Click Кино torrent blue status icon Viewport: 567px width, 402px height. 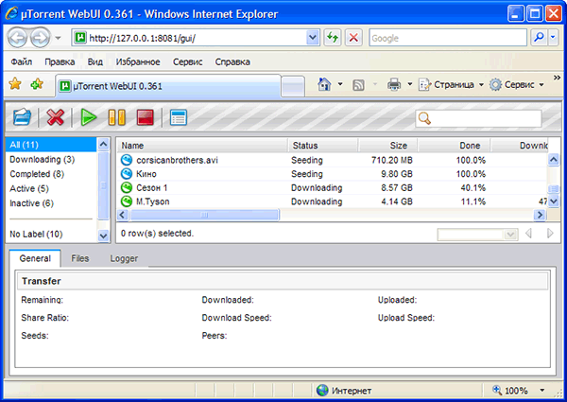click(x=127, y=174)
